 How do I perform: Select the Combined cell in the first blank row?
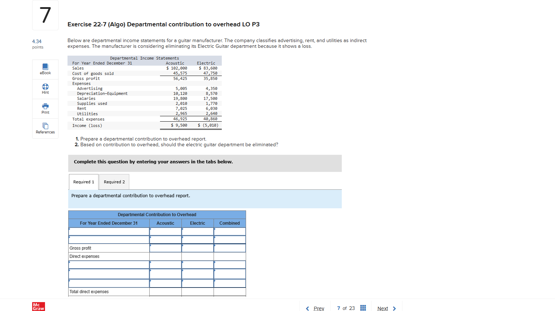click(230, 231)
